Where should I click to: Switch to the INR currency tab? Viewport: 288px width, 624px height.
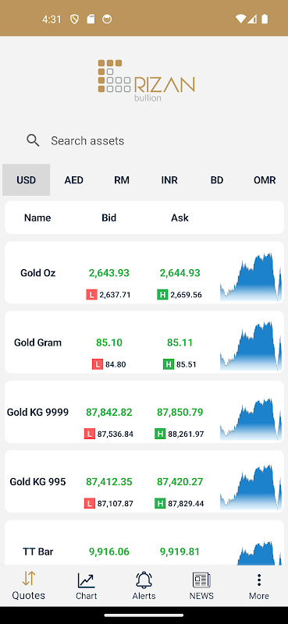pos(169,180)
